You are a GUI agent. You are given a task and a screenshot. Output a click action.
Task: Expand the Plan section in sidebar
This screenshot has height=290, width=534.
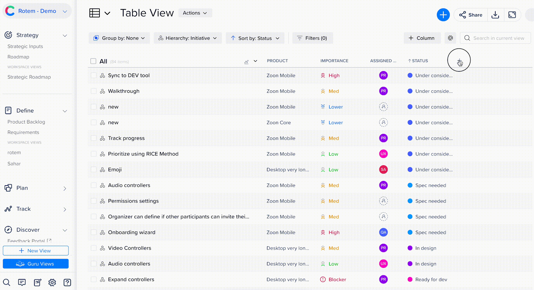pos(65,189)
